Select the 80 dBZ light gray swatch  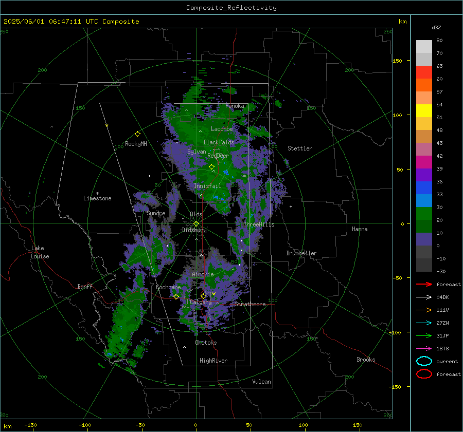(x=424, y=47)
